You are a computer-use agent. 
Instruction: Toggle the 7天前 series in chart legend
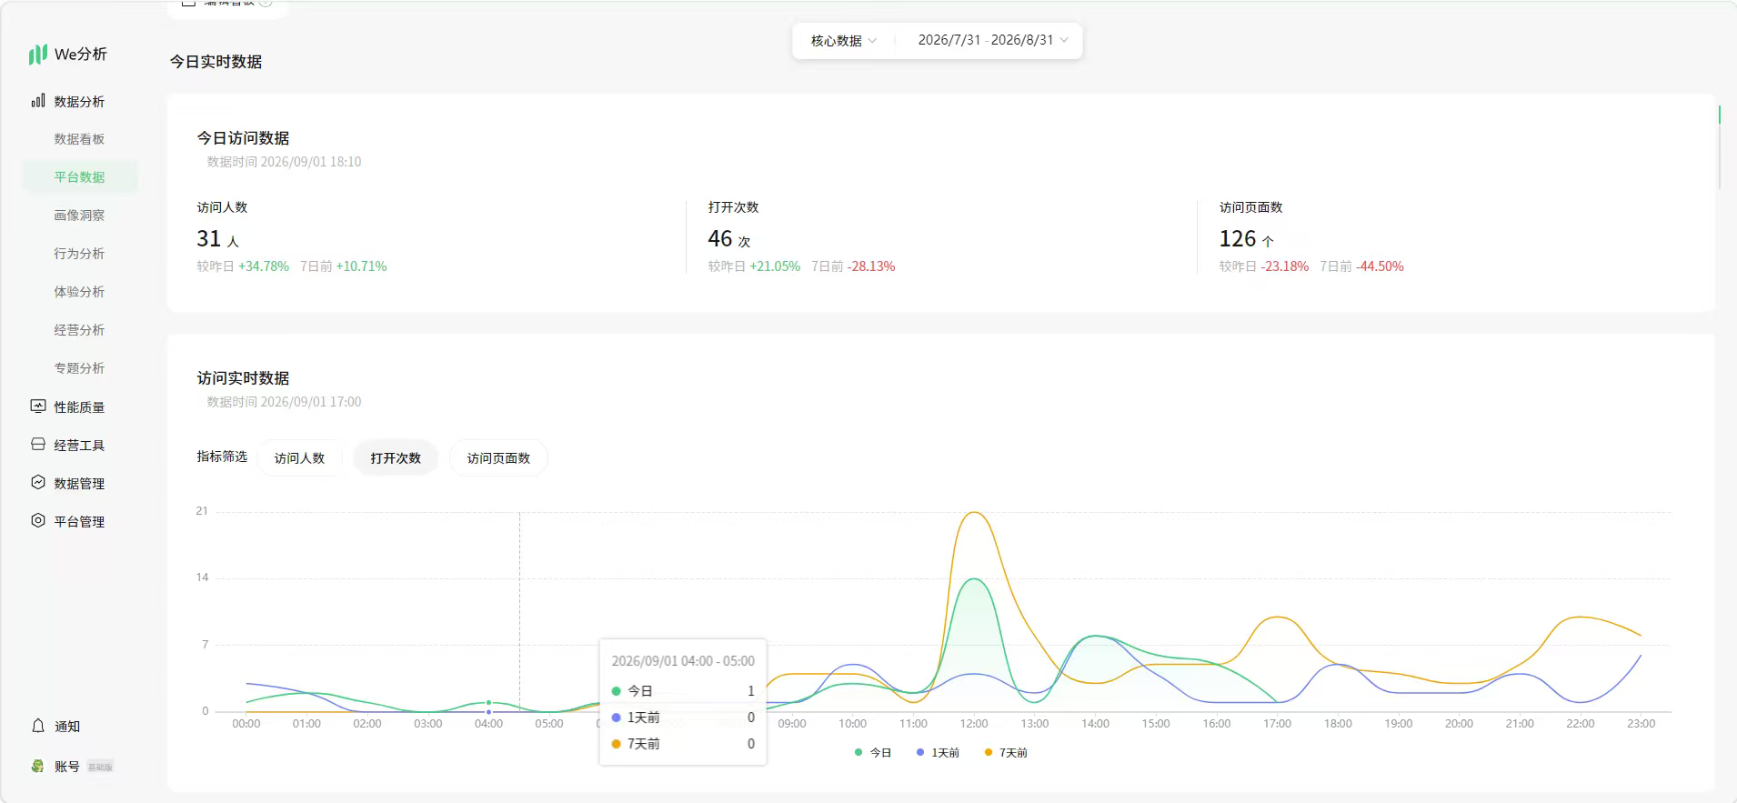pyautogui.click(x=1006, y=753)
